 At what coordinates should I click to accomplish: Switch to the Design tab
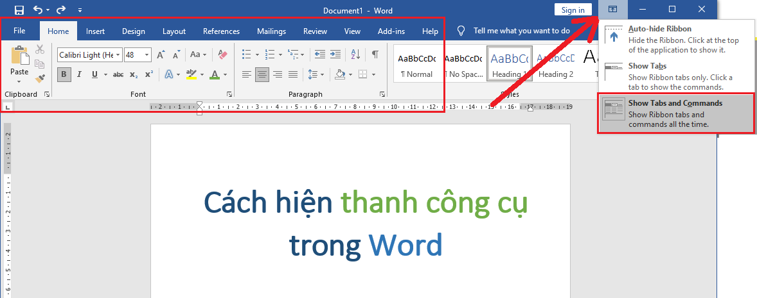(133, 31)
